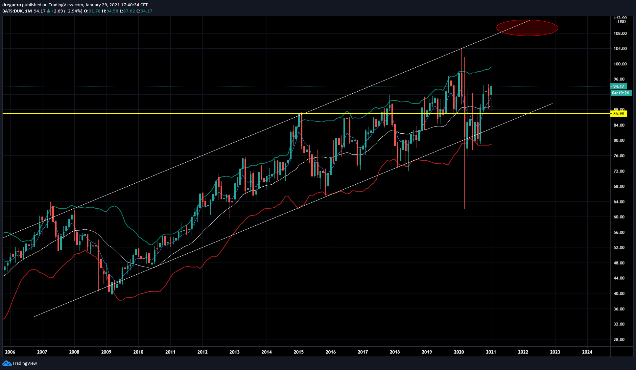
Task: Click the 2012 label on time axis
Action: pyautogui.click(x=202, y=352)
